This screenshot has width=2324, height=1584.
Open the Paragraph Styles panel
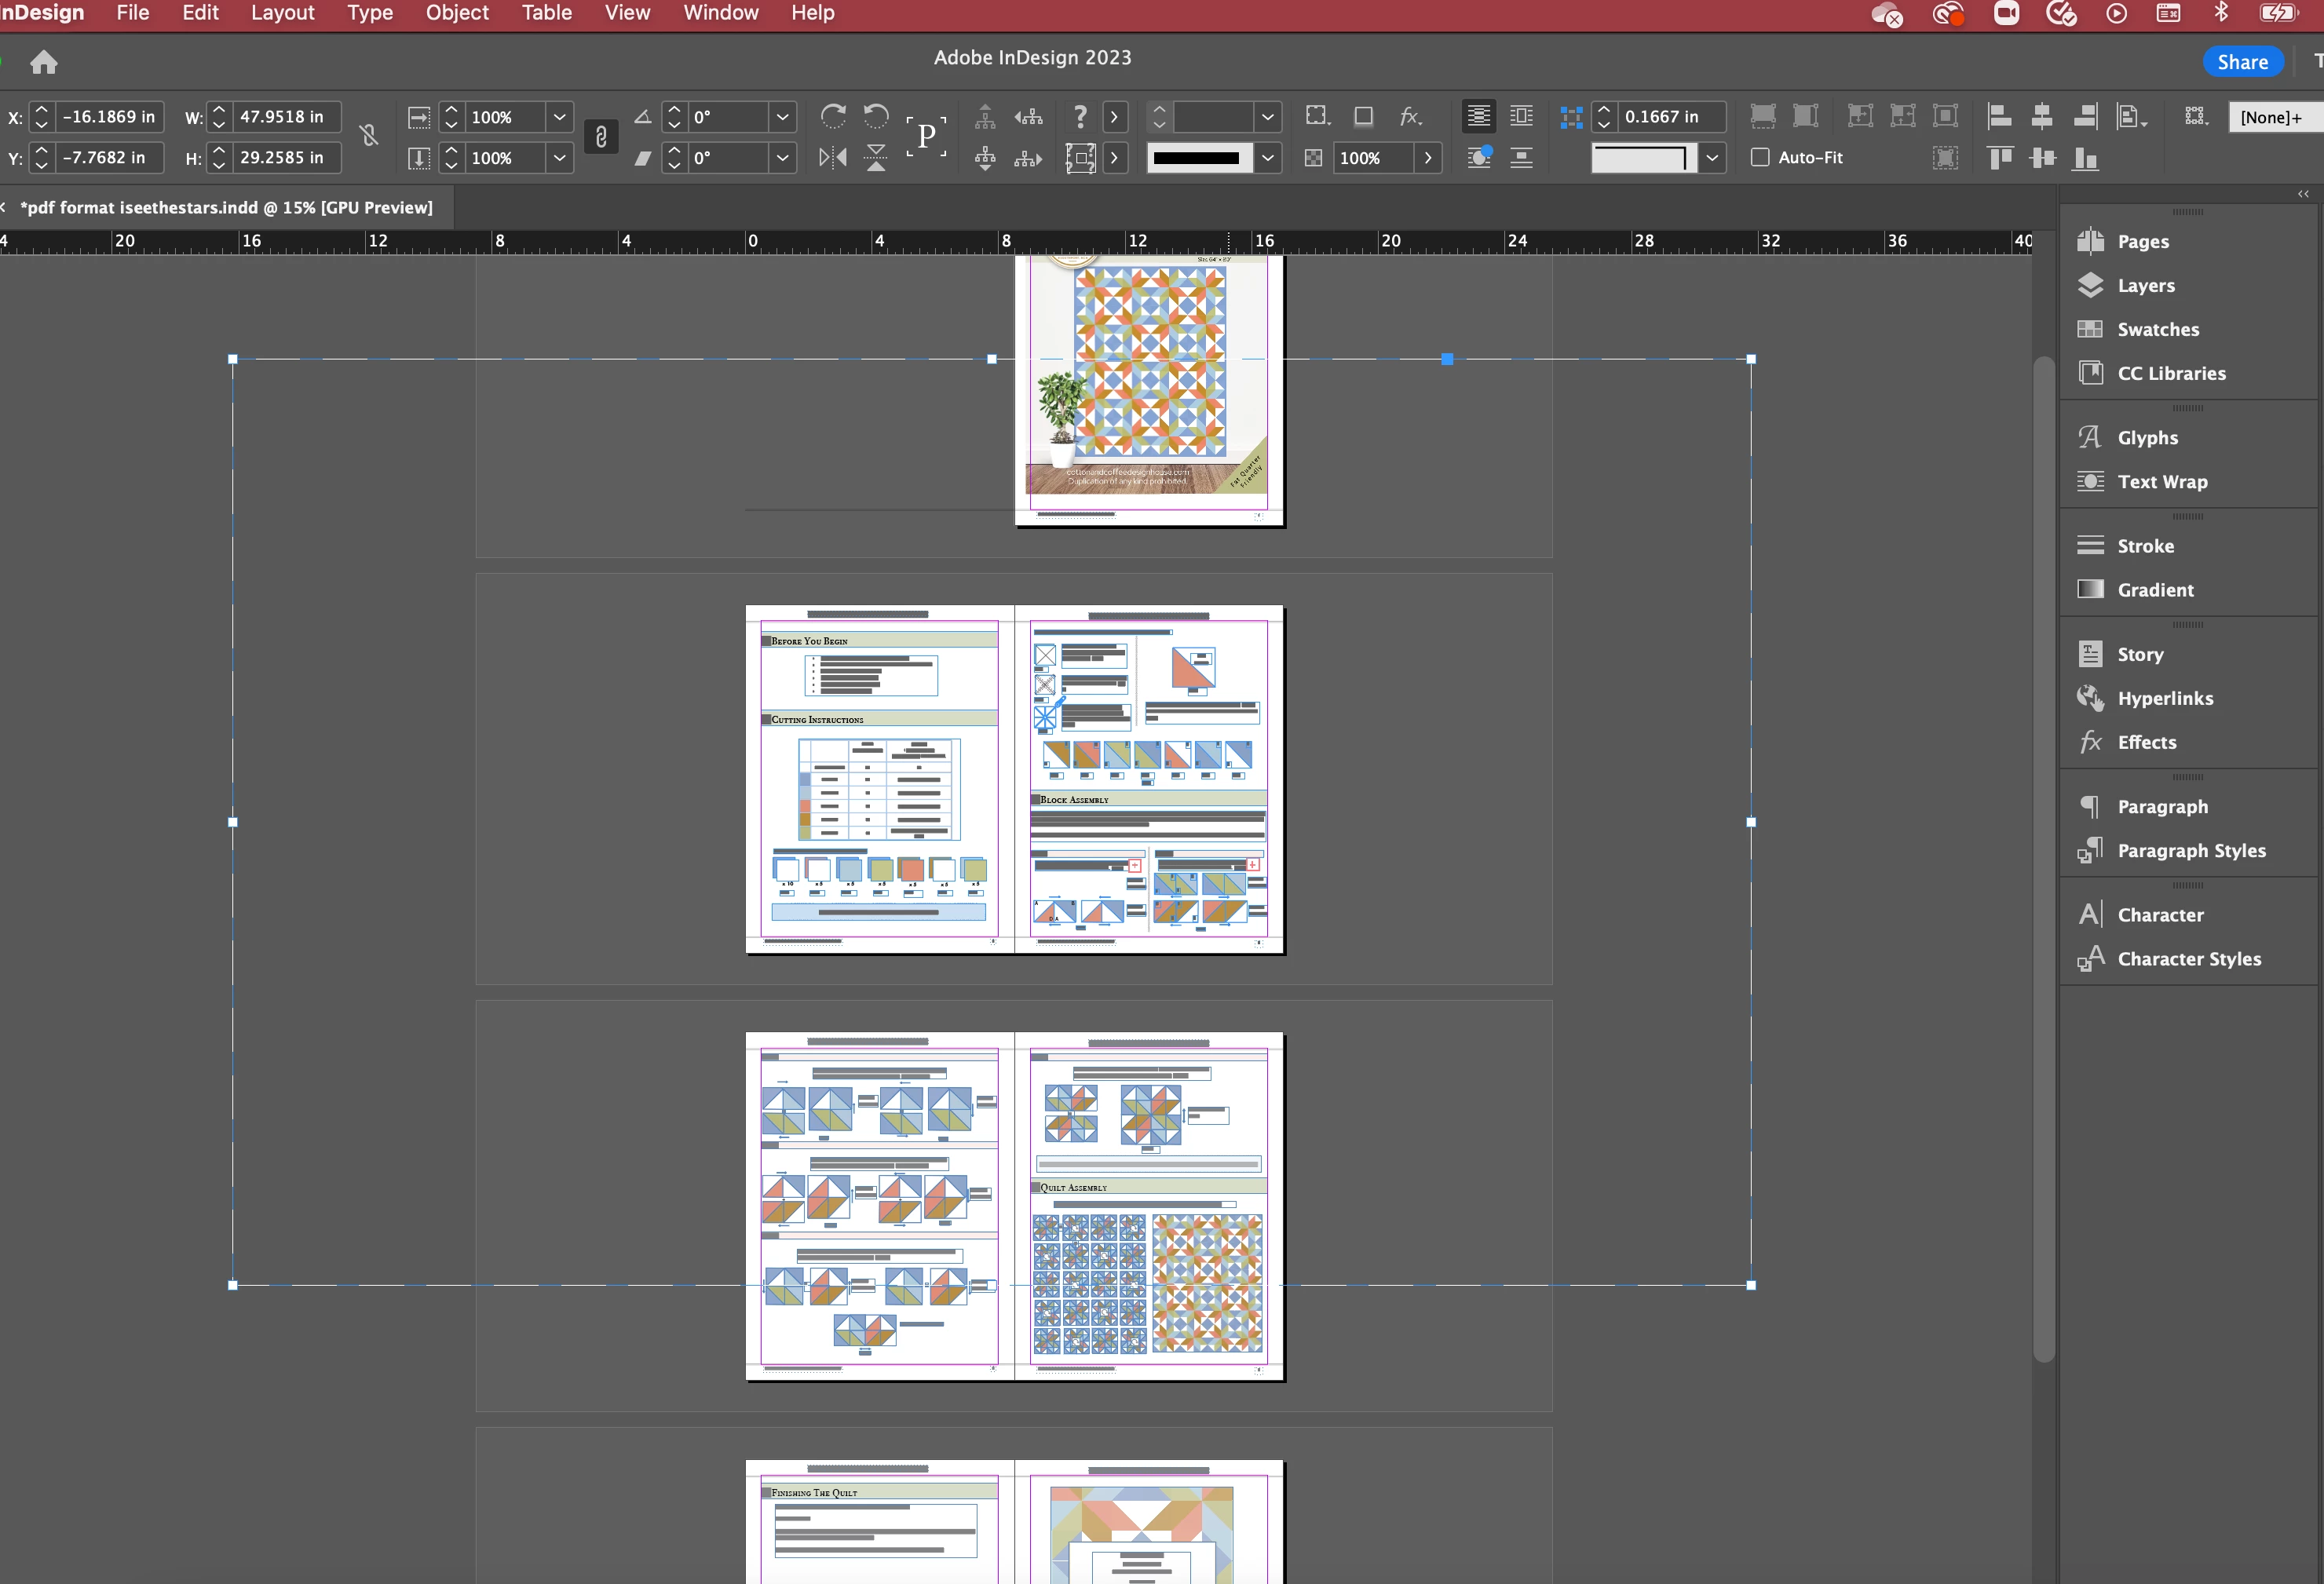[x=2190, y=850]
